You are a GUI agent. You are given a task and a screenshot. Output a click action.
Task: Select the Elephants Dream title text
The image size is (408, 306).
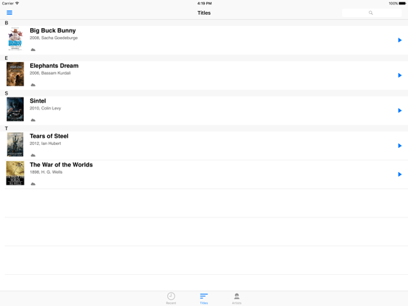click(x=54, y=66)
